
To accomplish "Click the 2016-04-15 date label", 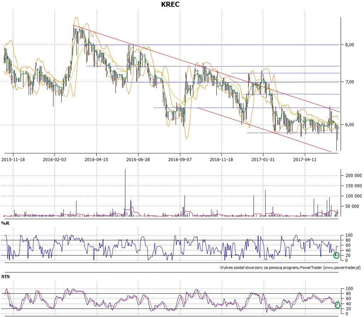I will 96,159.
